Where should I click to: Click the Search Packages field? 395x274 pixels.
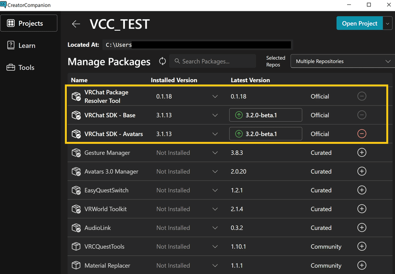(x=213, y=61)
